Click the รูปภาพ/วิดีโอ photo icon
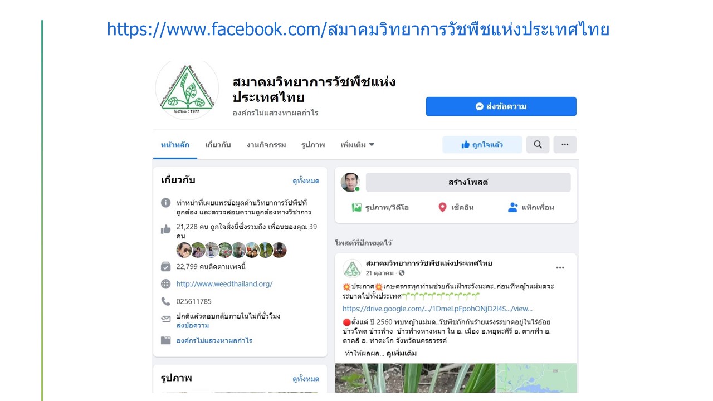Viewport: 713px width, 401px height. coord(356,207)
